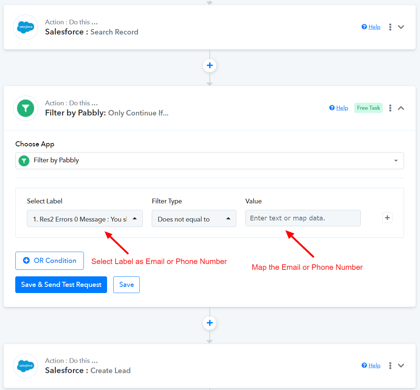Click help question-mark icon on Search Record
The image size is (420, 390).
(364, 27)
